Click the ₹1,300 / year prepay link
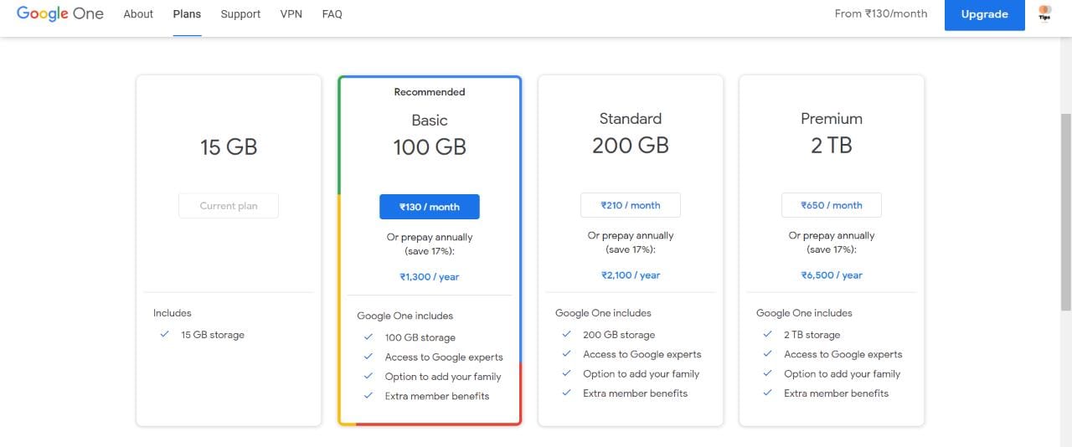This screenshot has height=447, width=1072. [430, 277]
